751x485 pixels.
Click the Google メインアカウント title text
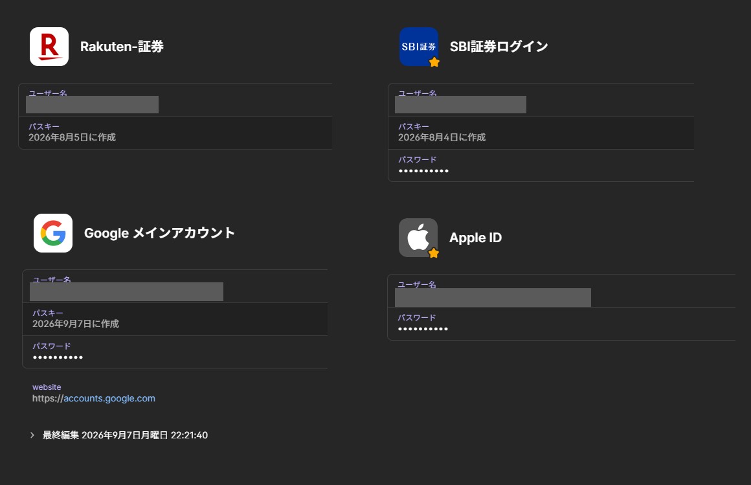click(159, 233)
